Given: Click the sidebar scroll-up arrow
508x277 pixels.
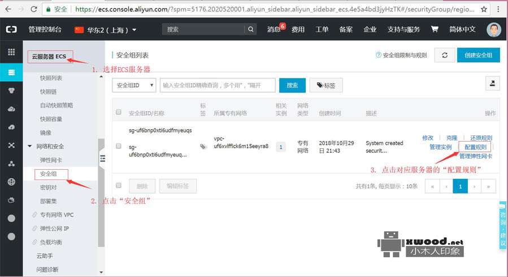Looking at the screenshot, I should [x=101, y=77].
